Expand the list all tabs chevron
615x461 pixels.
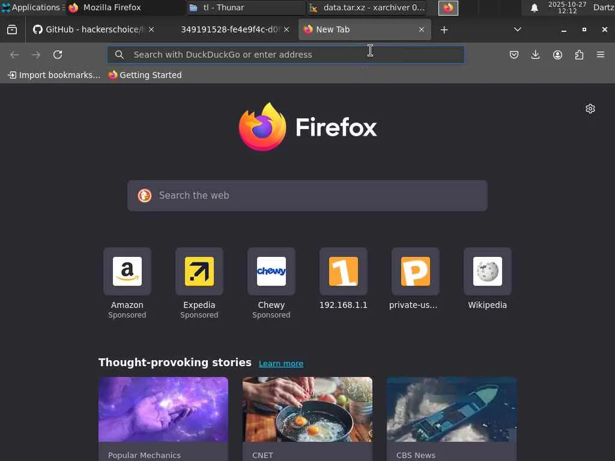click(518, 29)
